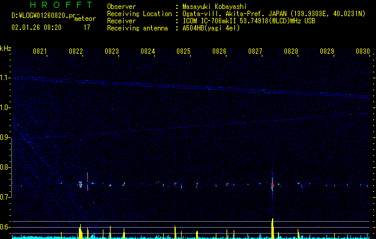Click the 0.9 kHz axis label
The height and width of the screenshot is (239, 376).
(5, 137)
